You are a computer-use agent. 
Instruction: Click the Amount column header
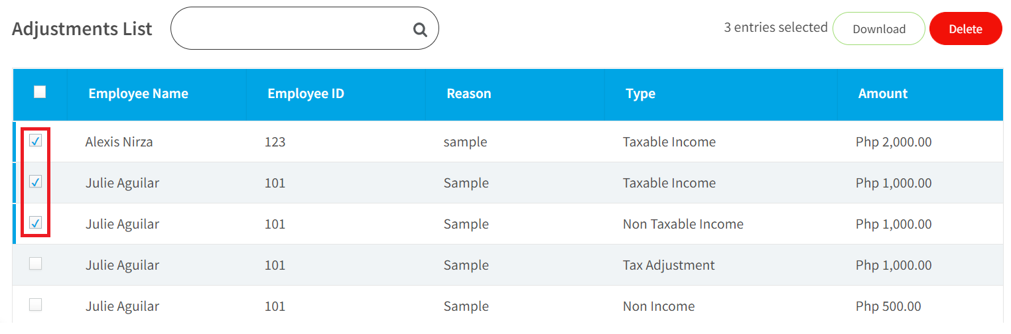(883, 93)
